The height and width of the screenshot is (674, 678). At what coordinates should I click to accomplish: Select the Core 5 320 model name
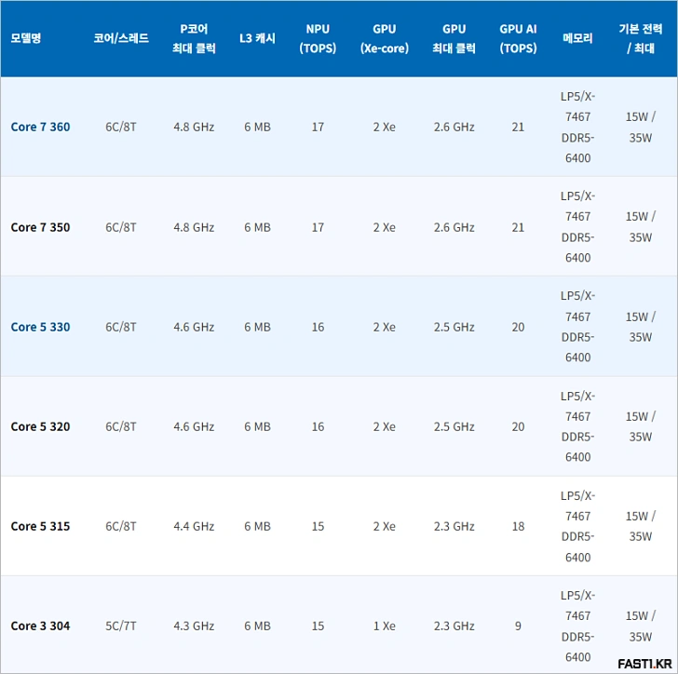[x=40, y=426]
